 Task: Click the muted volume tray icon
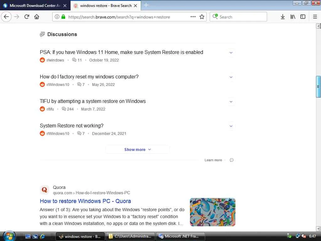tap(304, 236)
